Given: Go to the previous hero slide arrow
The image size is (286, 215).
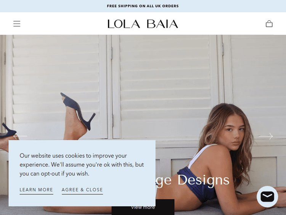Looking at the screenshot, I should coord(20,136).
